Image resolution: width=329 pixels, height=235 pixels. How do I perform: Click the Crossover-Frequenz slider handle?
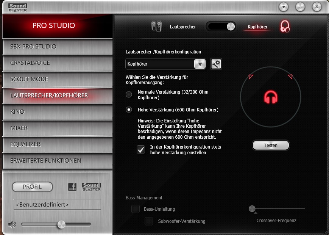252,209
